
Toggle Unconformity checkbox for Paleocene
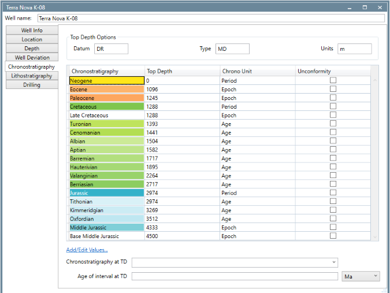(x=333, y=98)
